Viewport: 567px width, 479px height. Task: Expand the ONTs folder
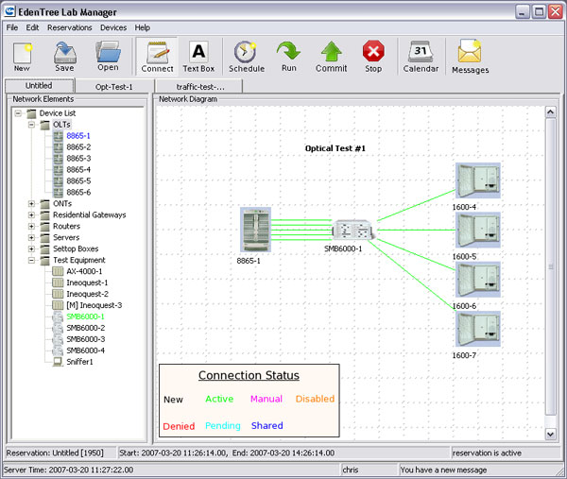(32, 204)
